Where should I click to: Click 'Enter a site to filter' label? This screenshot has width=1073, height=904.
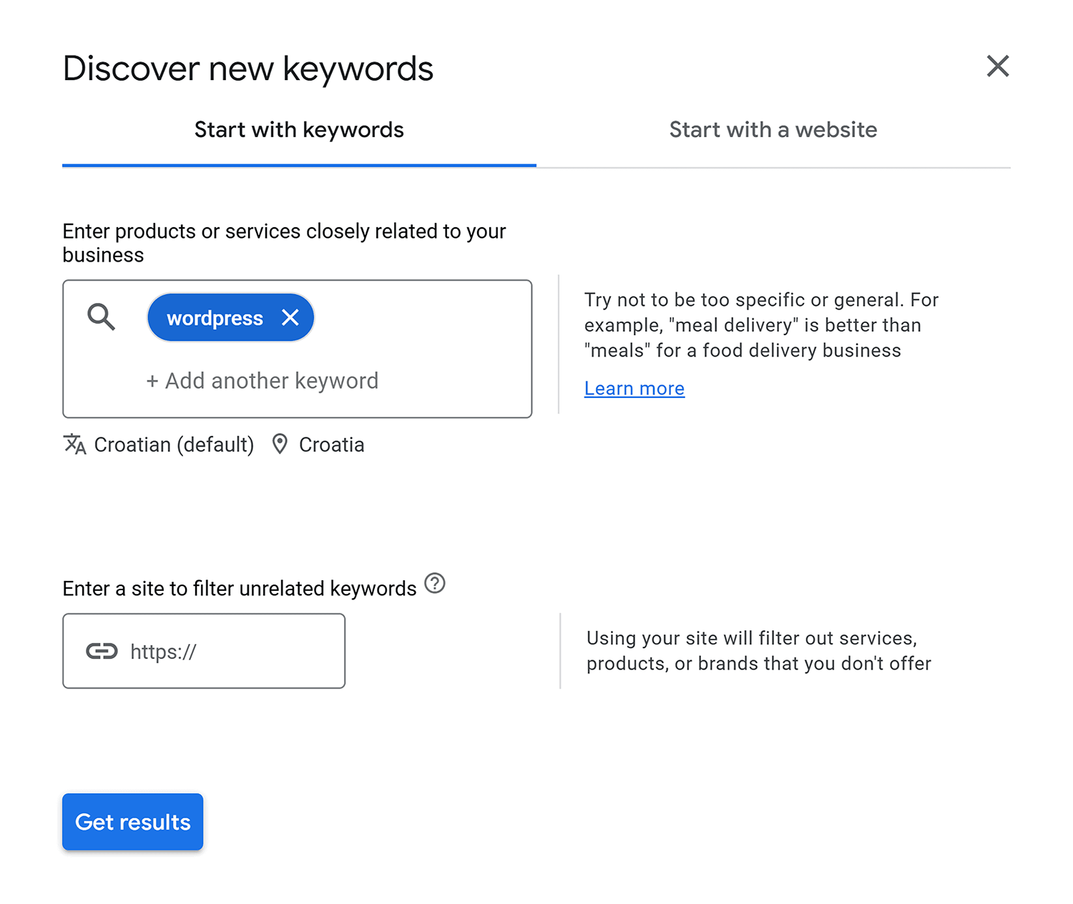(x=240, y=589)
